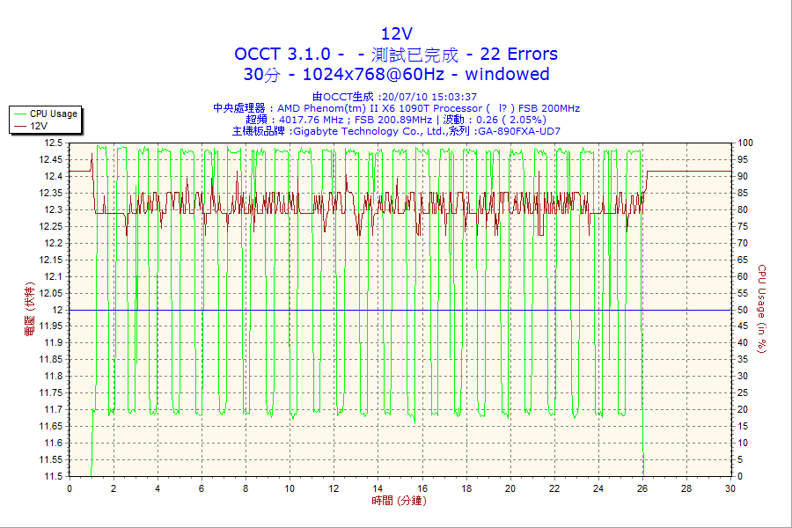Click the green CPU Usage legend swatch
The image size is (792, 528).
20,114
